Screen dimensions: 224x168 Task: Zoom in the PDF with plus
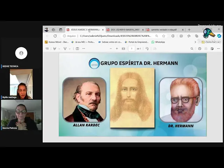click(x=117, y=49)
